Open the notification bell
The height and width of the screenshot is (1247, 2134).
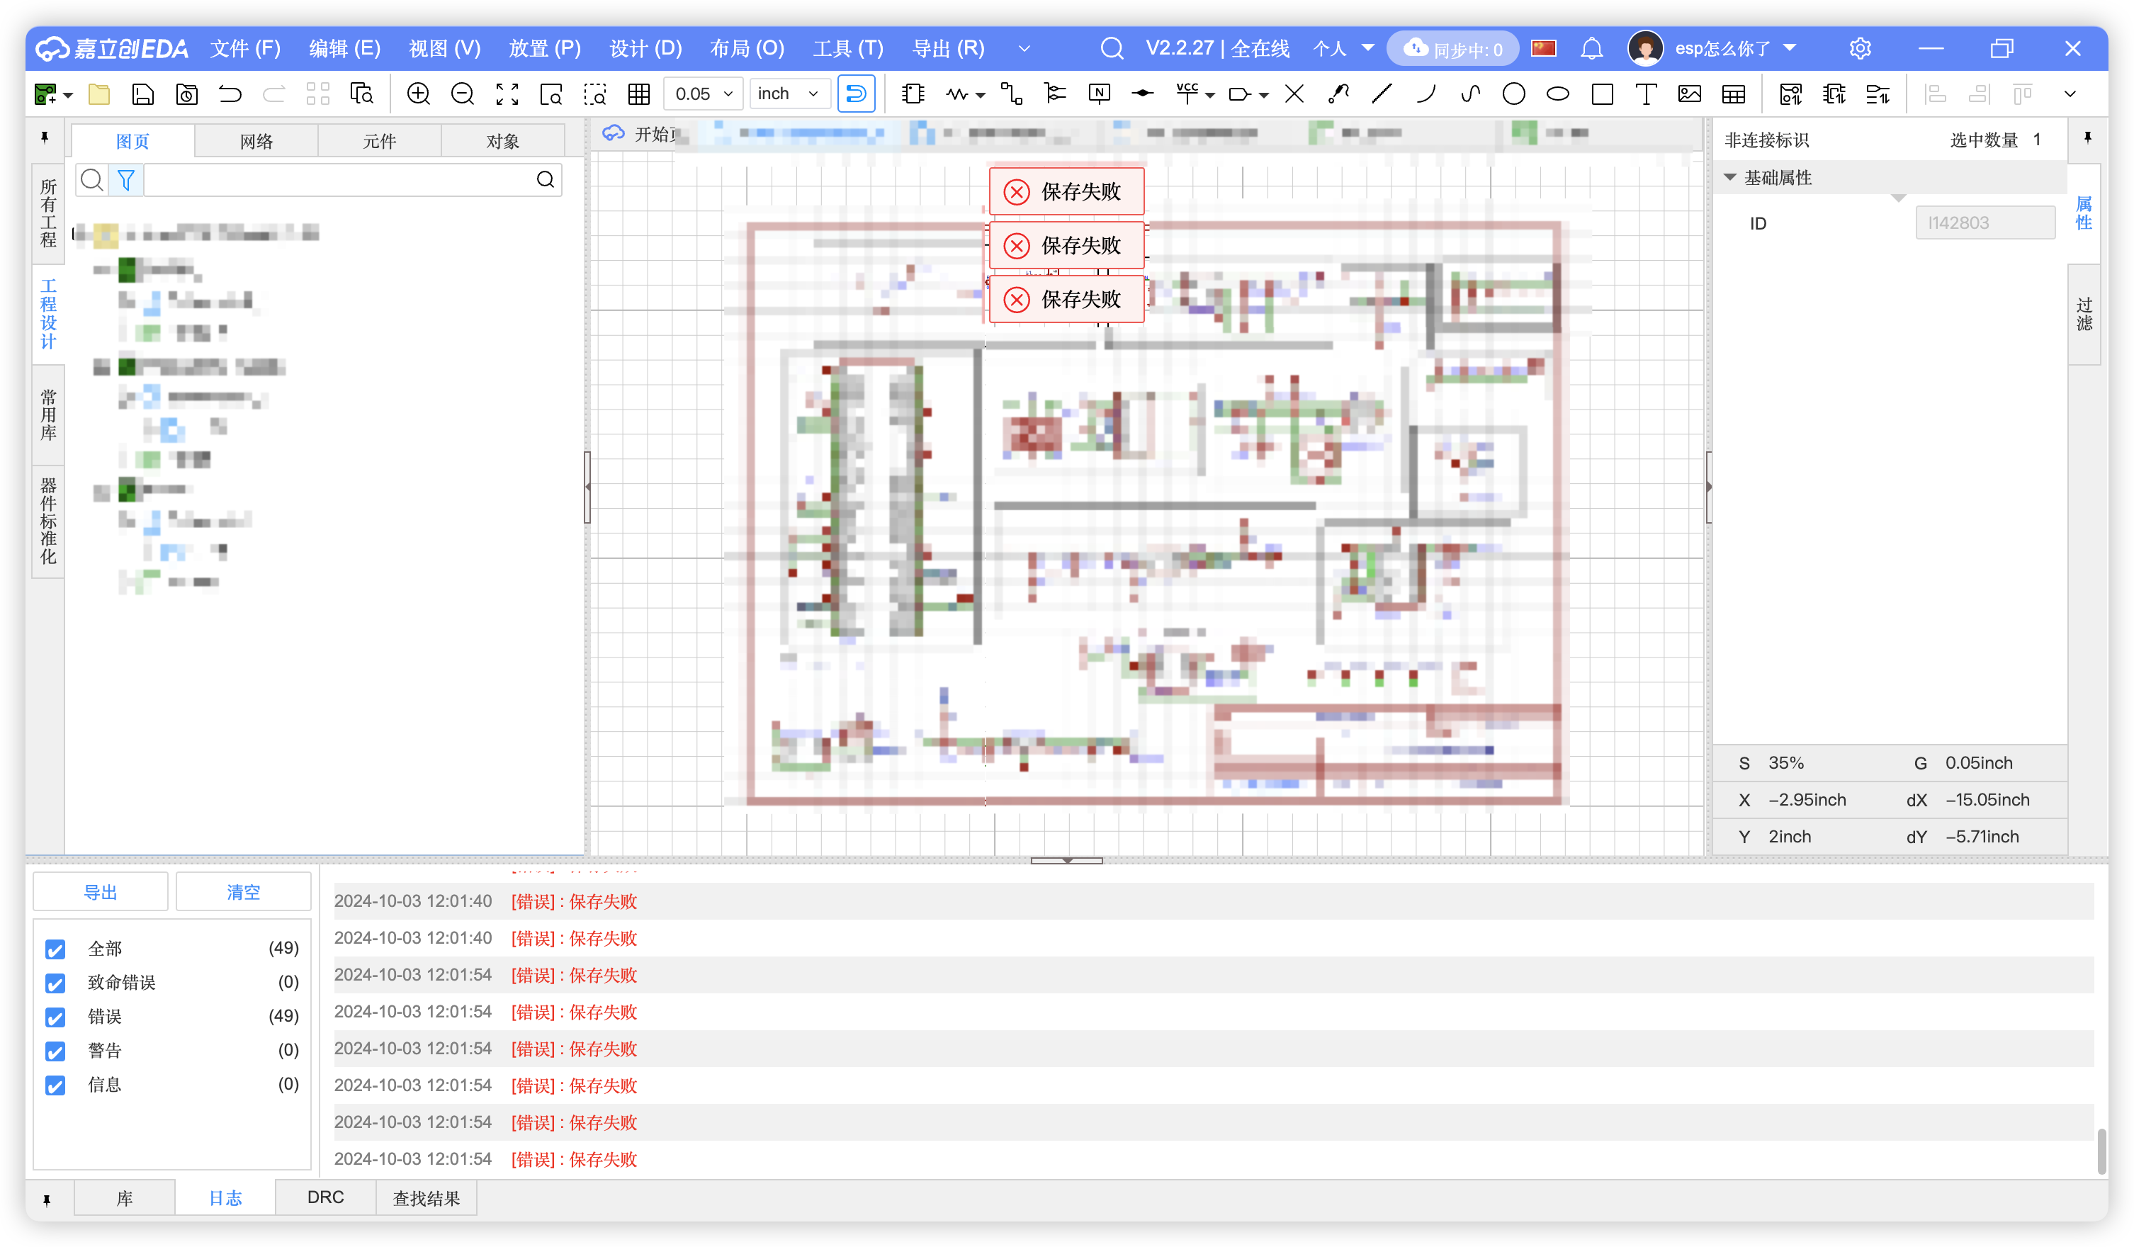click(1591, 49)
